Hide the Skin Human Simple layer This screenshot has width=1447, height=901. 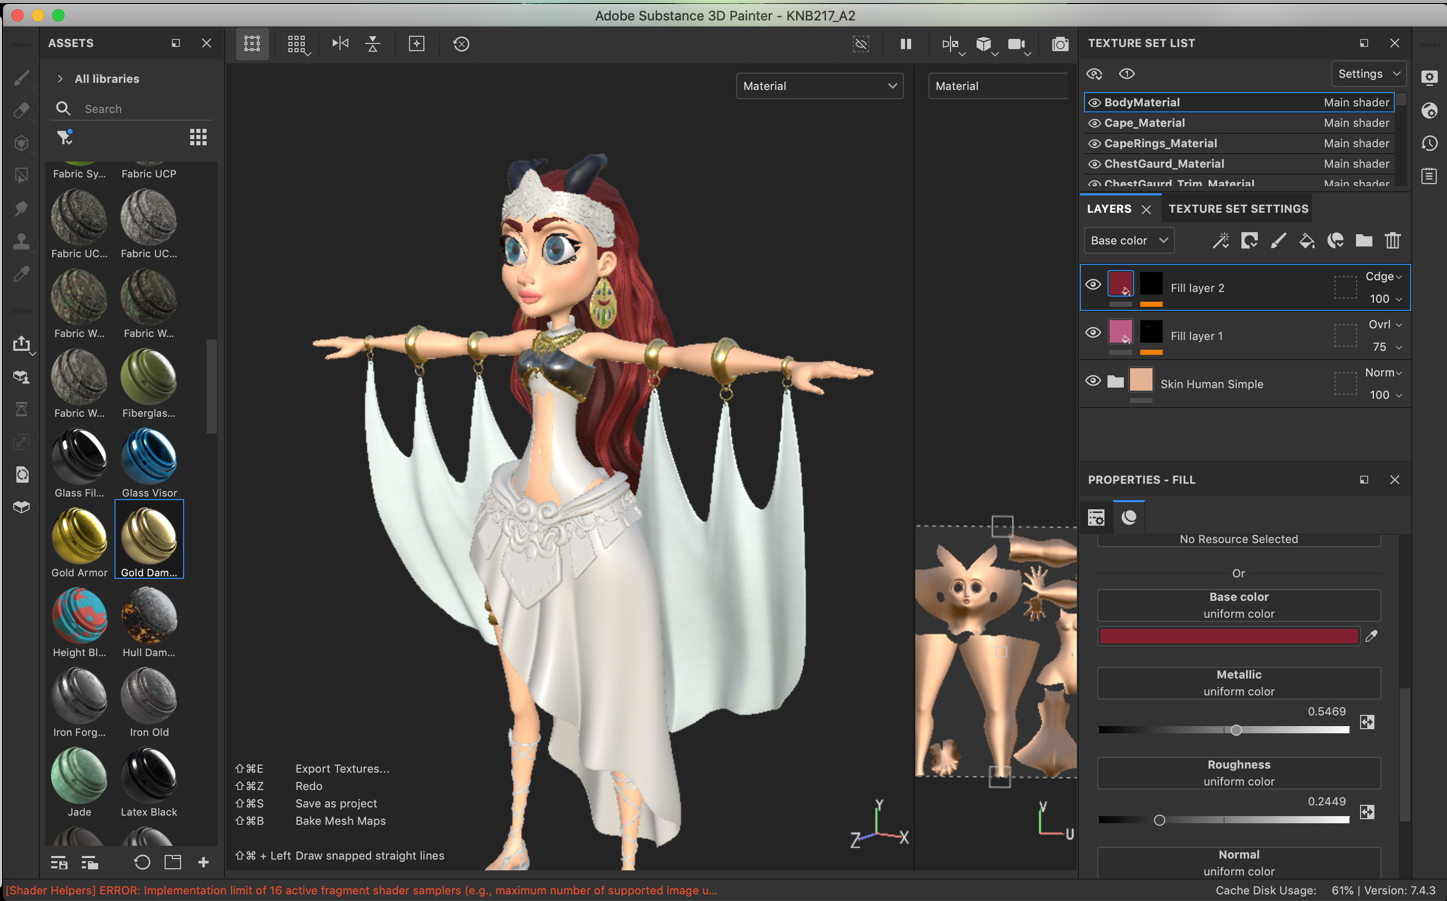tap(1093, 381)
